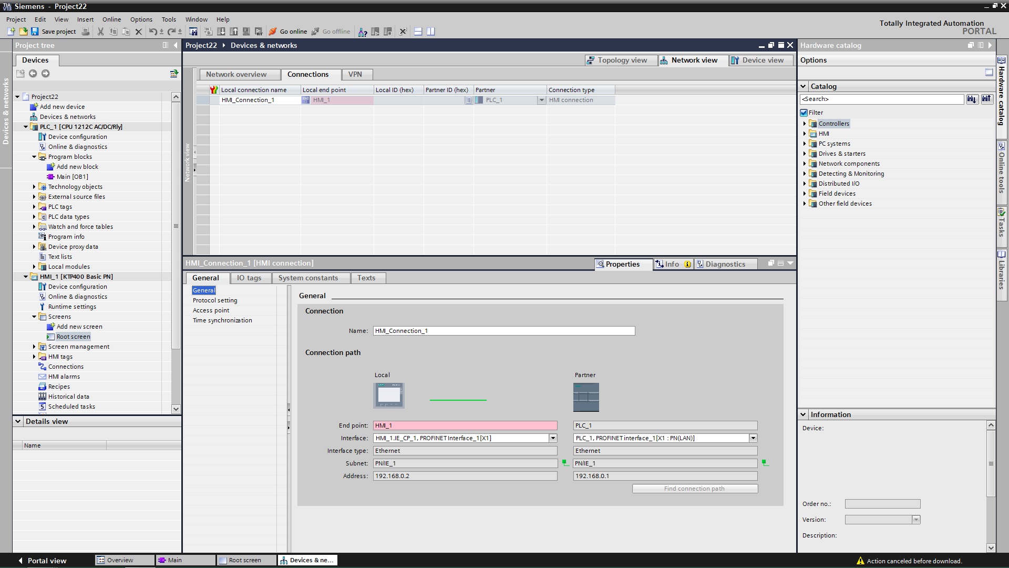Select Protocol setting in properties navigation

point(215,301)
